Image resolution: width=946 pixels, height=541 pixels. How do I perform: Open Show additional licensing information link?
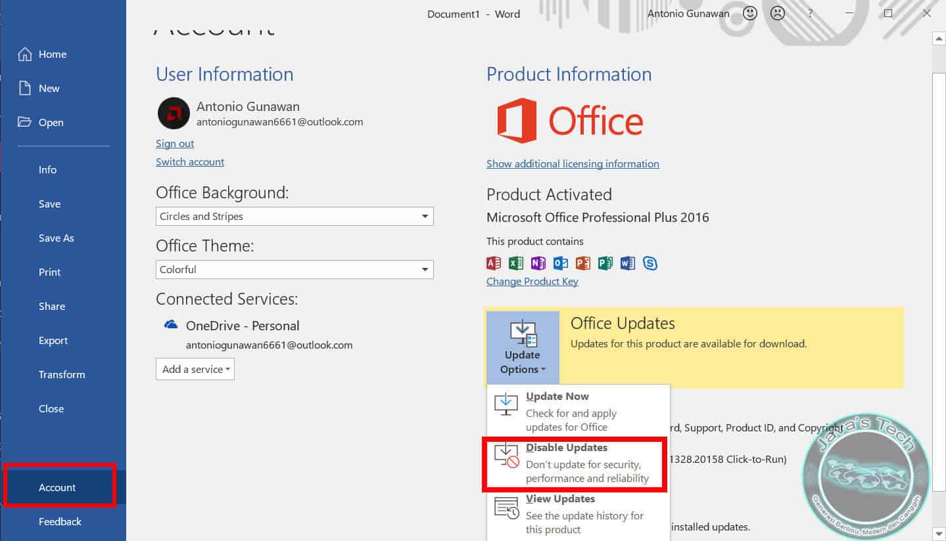point(573,163)
